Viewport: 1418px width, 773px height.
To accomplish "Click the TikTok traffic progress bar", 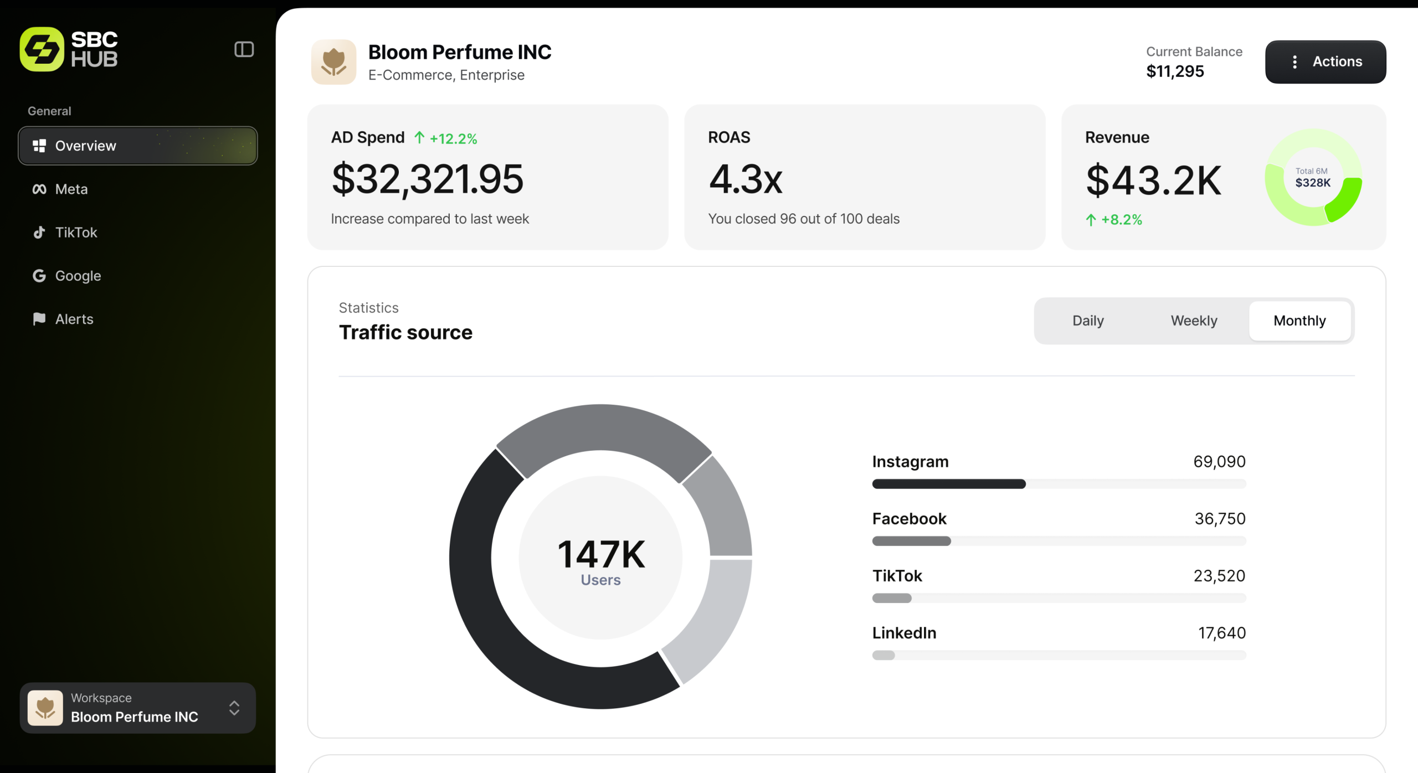I will pyautogui.click(x=1059, y=598).
